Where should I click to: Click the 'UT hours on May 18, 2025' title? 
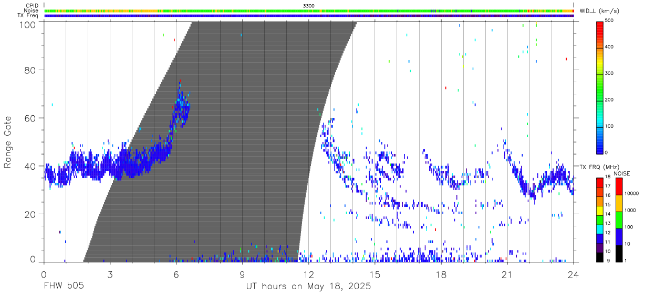[308, 287]
